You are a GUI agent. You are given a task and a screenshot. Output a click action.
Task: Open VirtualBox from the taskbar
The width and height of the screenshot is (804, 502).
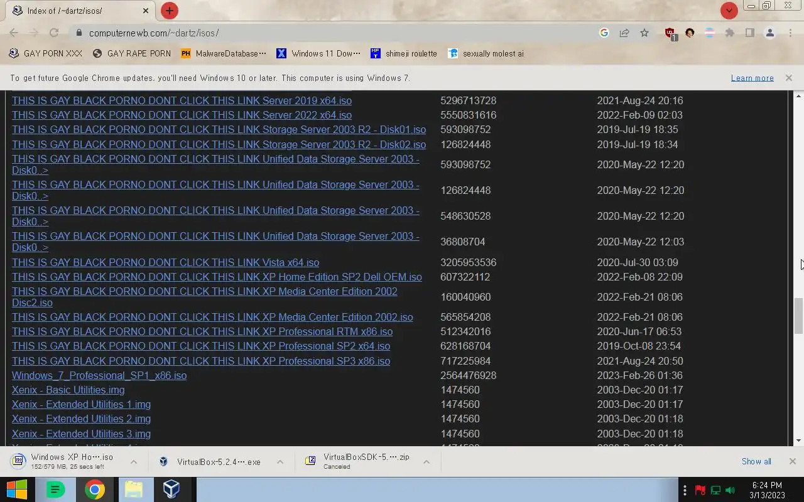point(171,489)
